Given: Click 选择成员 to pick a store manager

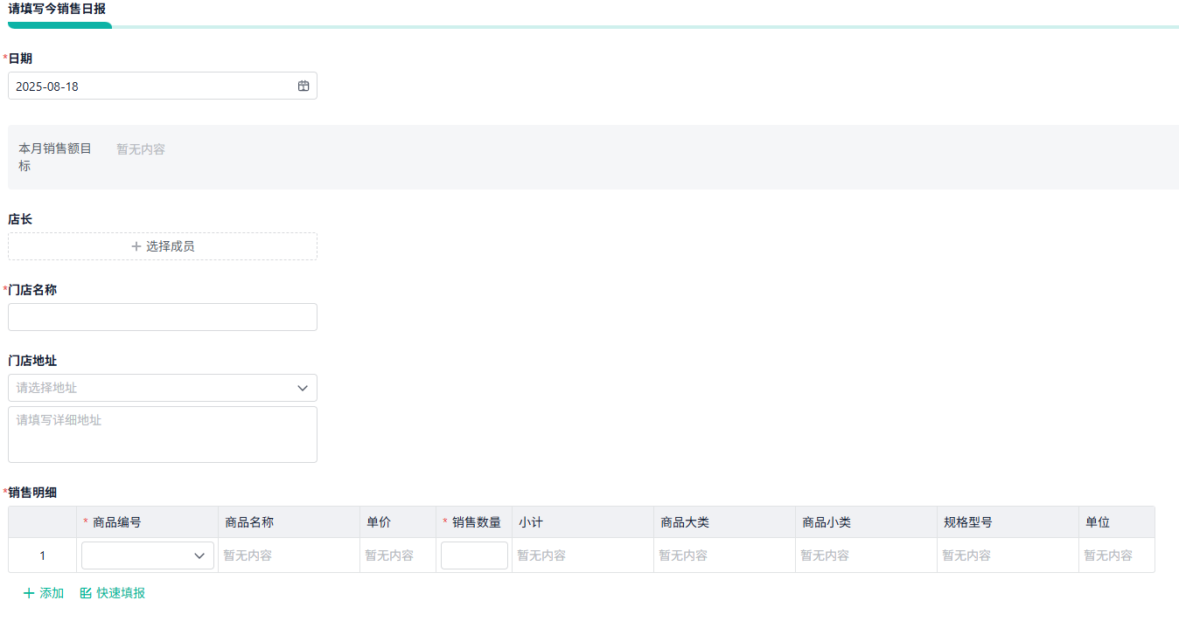Looking at the screenshot, I should click(163, 245).
